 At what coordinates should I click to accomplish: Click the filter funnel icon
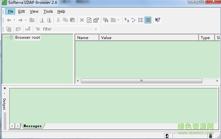coord(38,29)
